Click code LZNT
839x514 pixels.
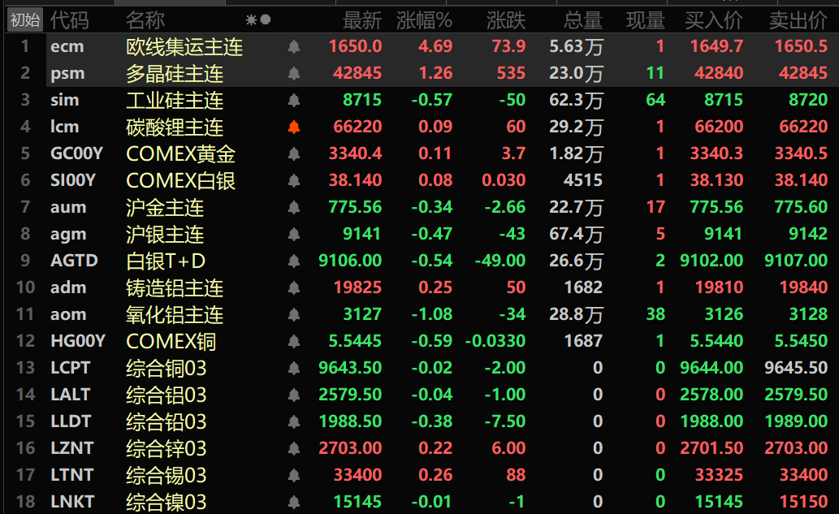click(71, 447)
